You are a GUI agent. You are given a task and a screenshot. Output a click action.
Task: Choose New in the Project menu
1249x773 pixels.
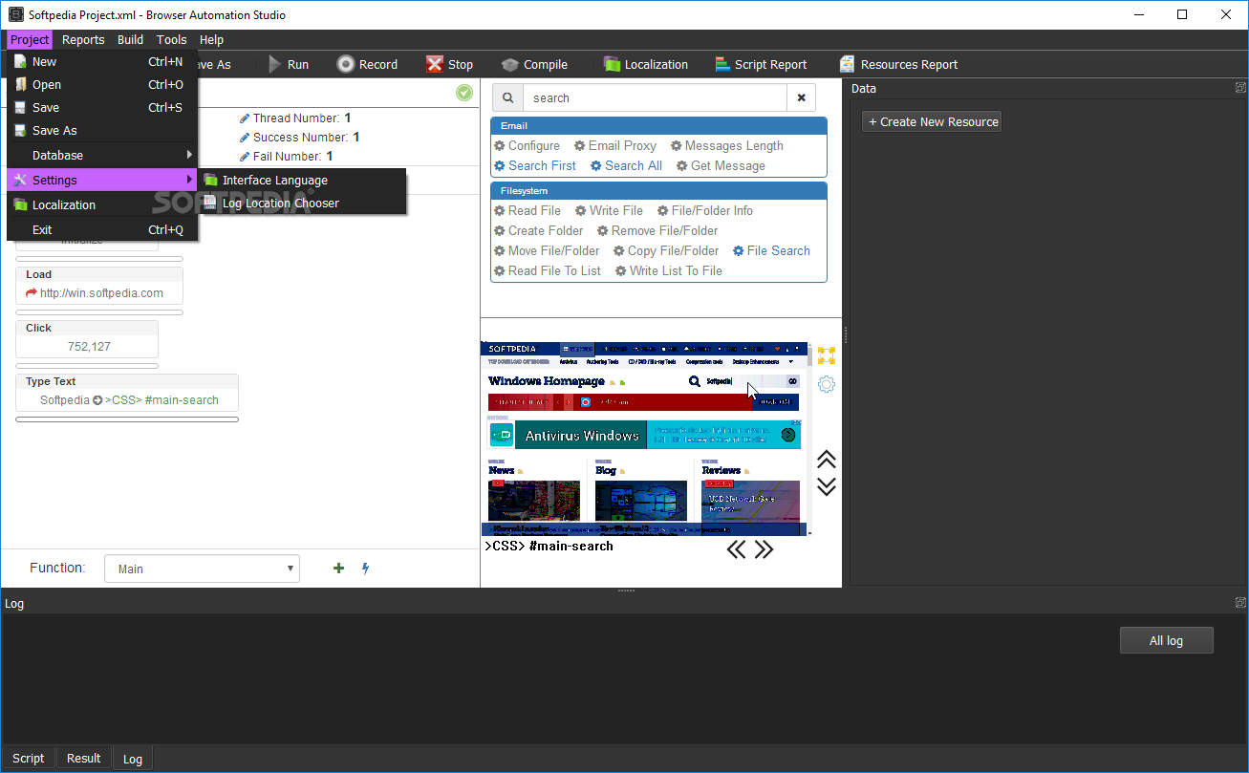point(102,62)
